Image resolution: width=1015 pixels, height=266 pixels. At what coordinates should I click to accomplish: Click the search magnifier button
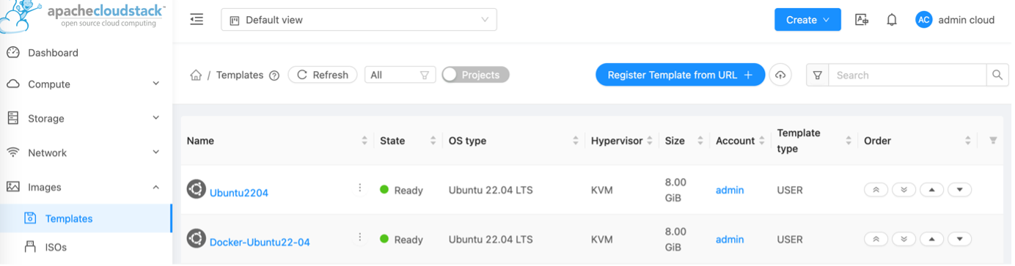point(997,75)
